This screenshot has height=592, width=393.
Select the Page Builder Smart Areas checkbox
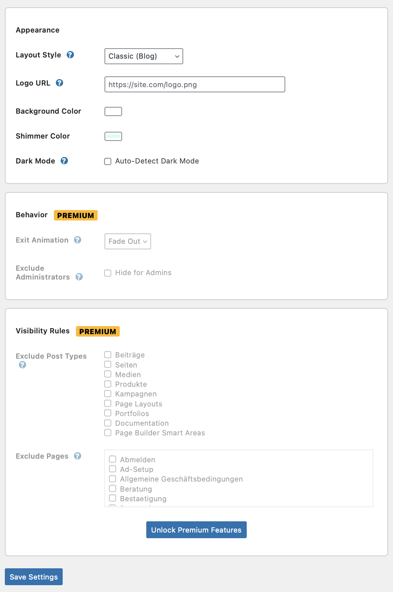coord(108,433)
